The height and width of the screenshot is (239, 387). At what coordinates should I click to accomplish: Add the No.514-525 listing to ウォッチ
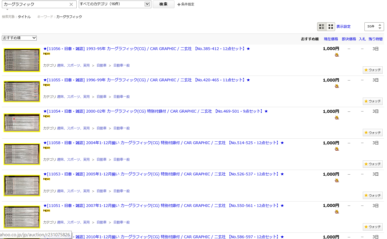373,164
